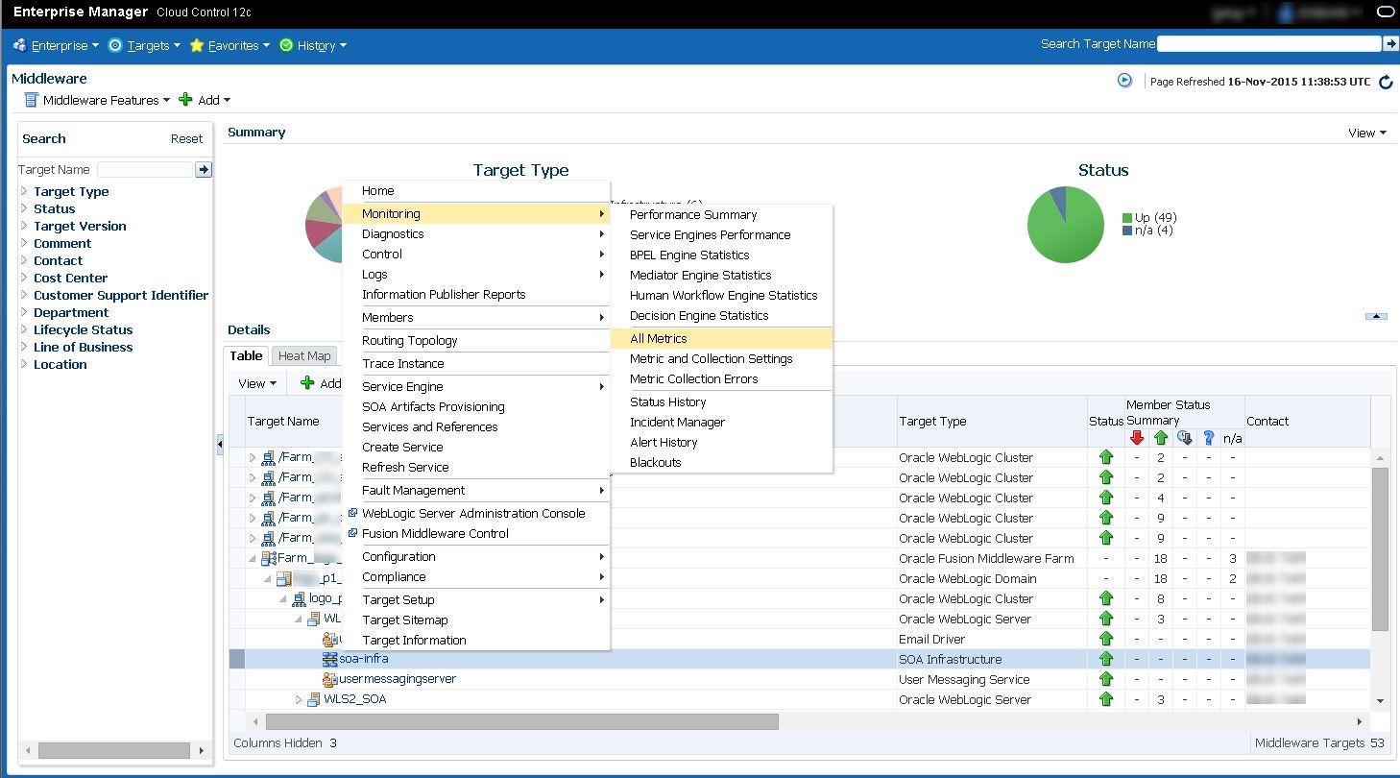Click the Search Target Name input field
Image resolution: width=1400 pixels, height=778 pixels.
pos(1267,43)
